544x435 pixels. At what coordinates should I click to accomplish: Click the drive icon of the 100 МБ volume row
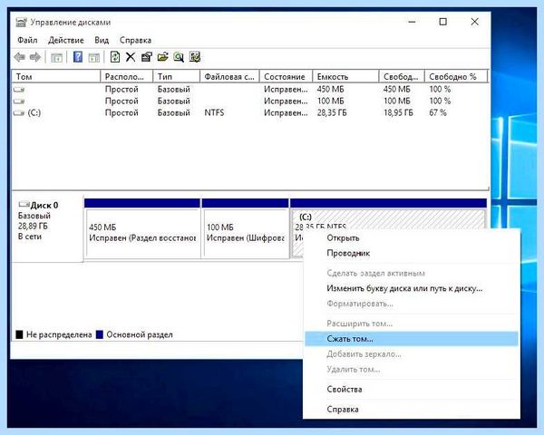[19, 101]
